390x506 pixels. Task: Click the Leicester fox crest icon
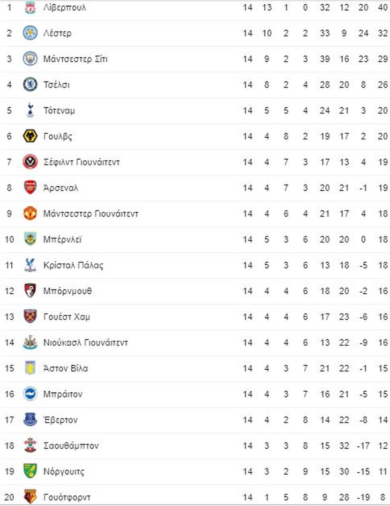[x=30, y=33]
